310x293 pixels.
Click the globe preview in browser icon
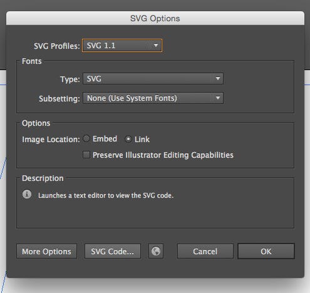156,251
